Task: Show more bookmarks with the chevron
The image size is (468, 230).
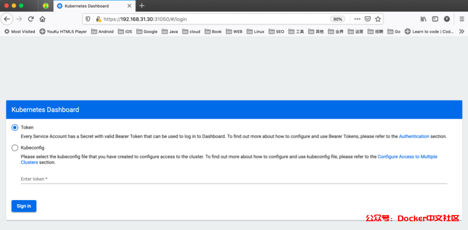Action: 461,32
